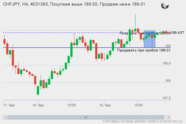Click the first '12:00' time axis label
This screenshot has width=186, height=124.
coord(72,105)
